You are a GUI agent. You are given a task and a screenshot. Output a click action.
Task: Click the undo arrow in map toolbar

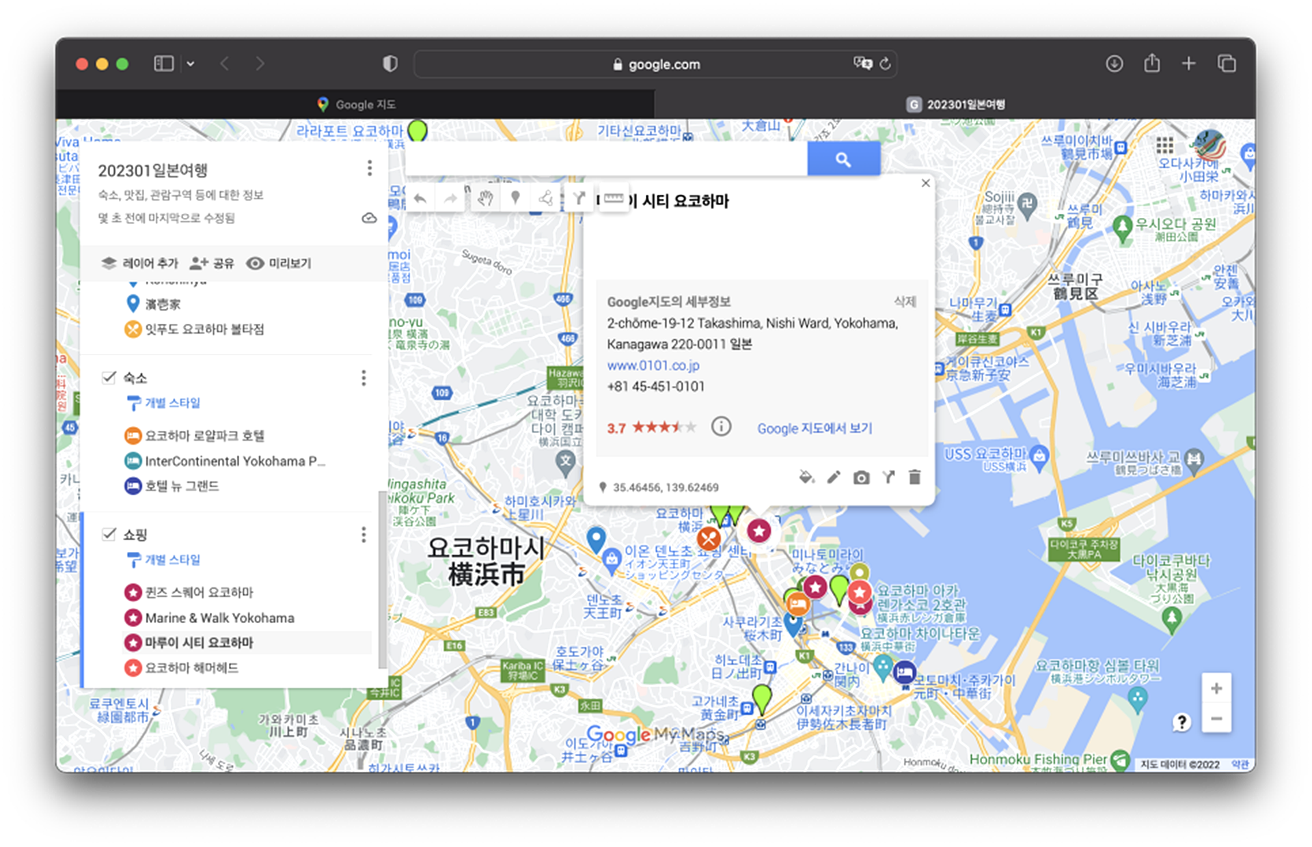point(420,199)
